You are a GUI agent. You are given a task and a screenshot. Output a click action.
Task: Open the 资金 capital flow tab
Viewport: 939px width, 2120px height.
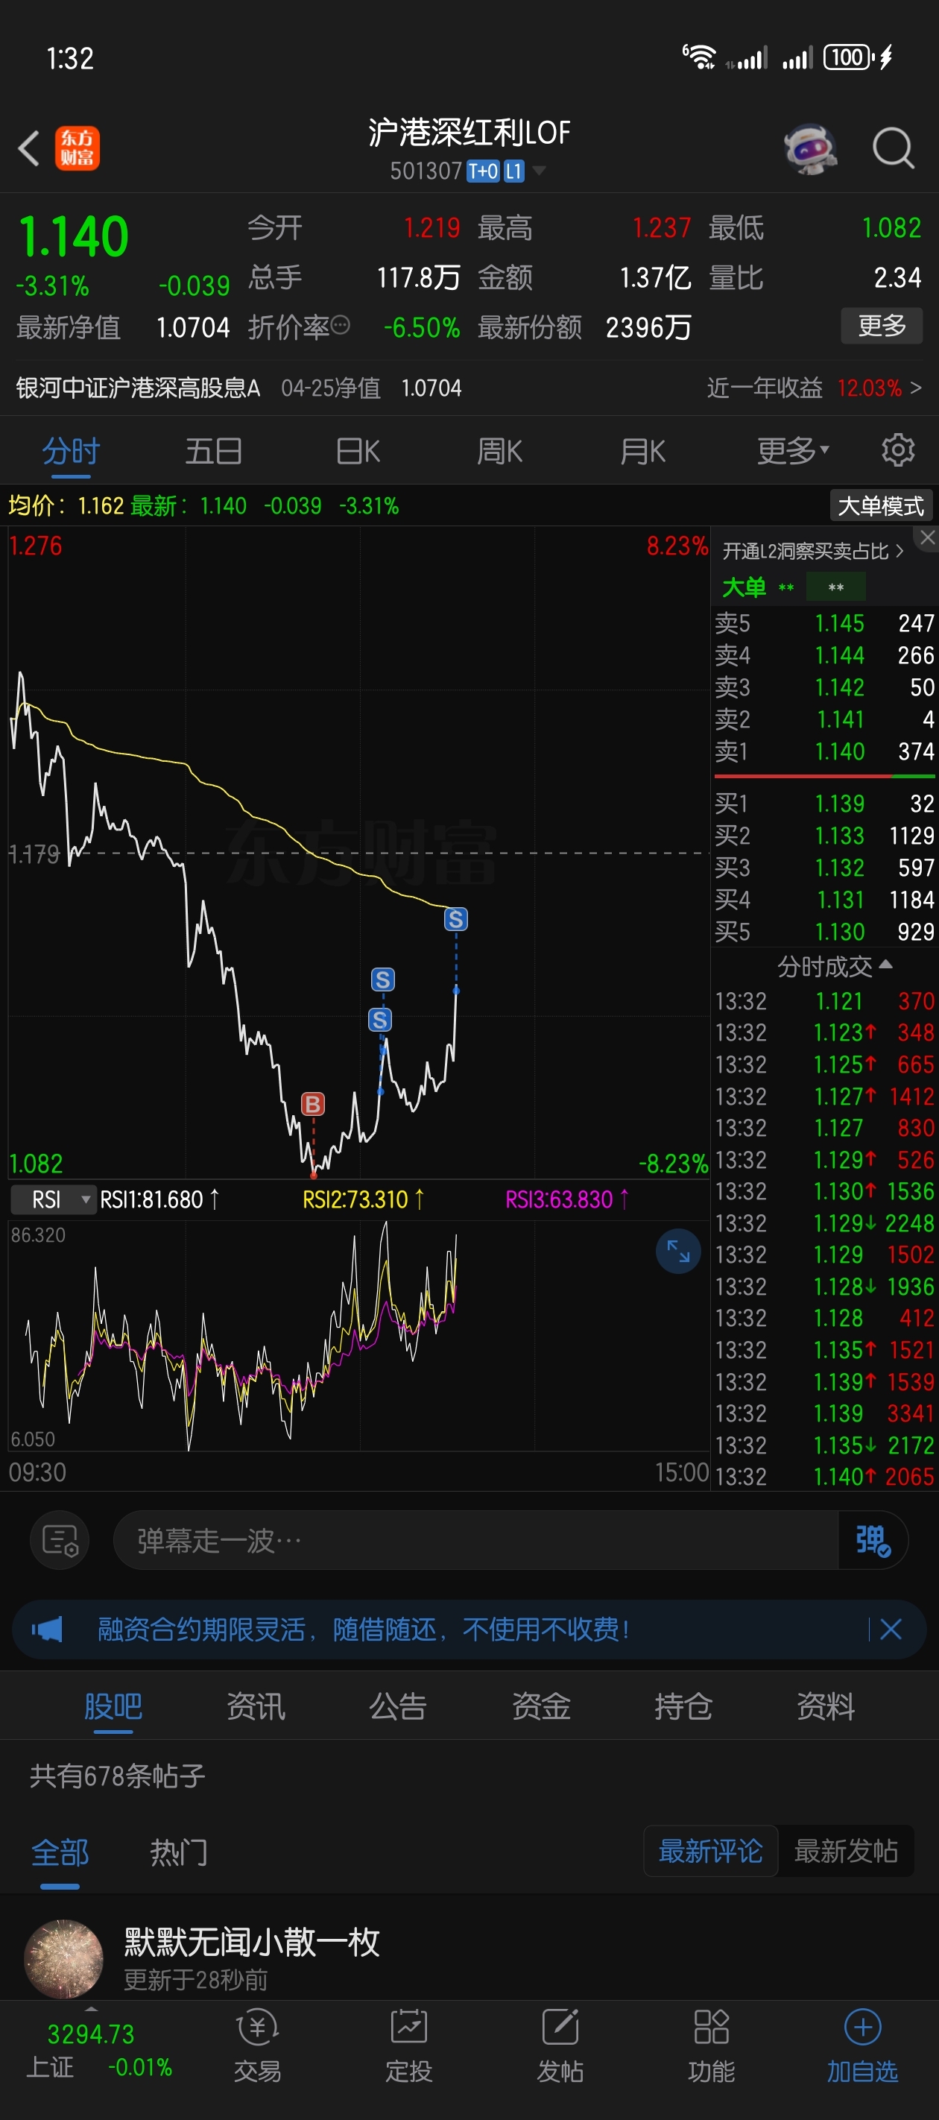click(x=541, y=1706)
